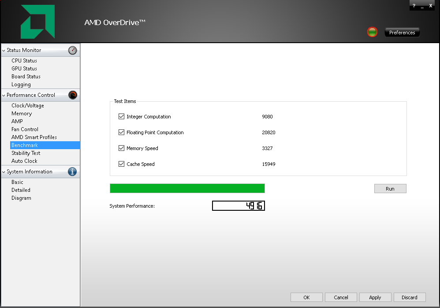Image resolution: width=440 pixels, height=308 pixels.
Task: Run the benchmark
Action: (x=390, y=189)
